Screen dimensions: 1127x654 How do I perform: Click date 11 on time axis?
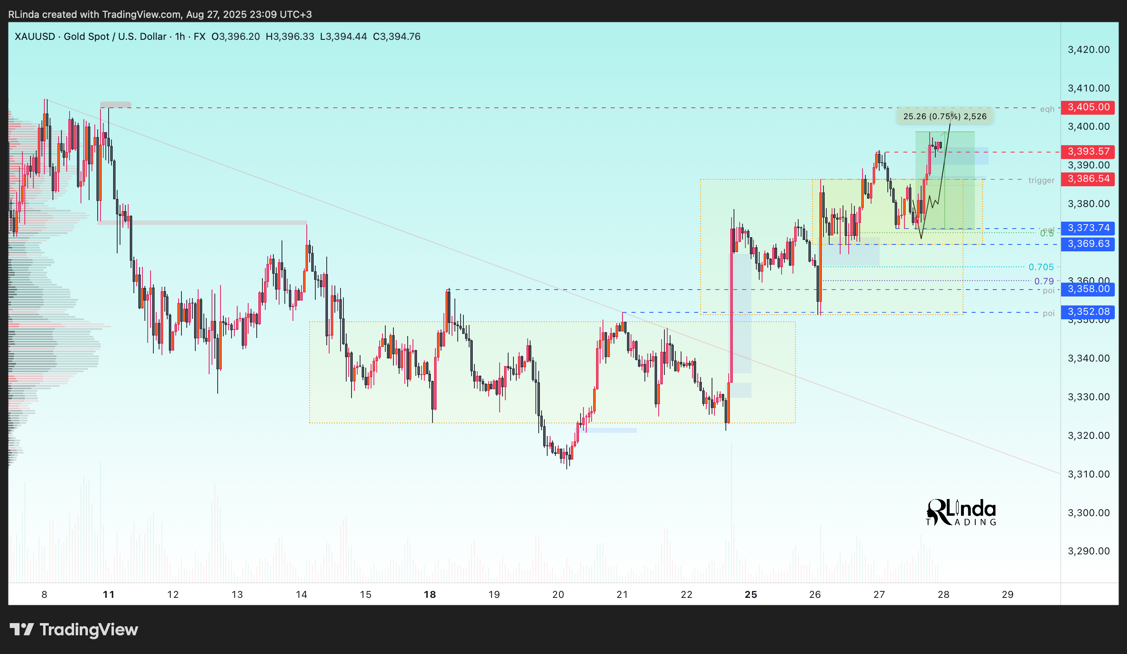click(x=109, y=595)
